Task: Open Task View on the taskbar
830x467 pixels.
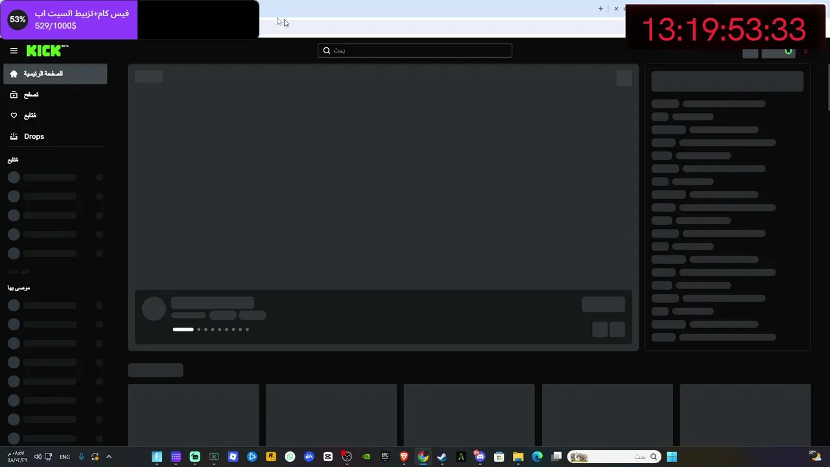Action: pyautogui.click(x=556, y=457)
